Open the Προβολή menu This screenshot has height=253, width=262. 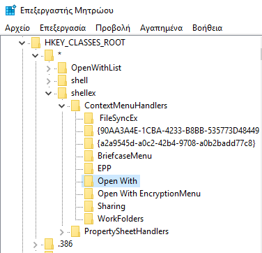(113, 28)
